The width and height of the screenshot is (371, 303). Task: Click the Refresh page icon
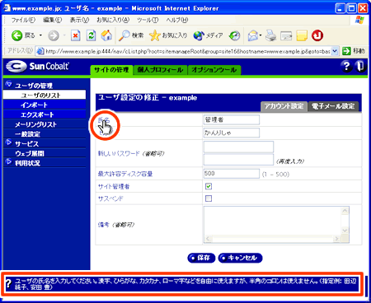pos(91,35)
